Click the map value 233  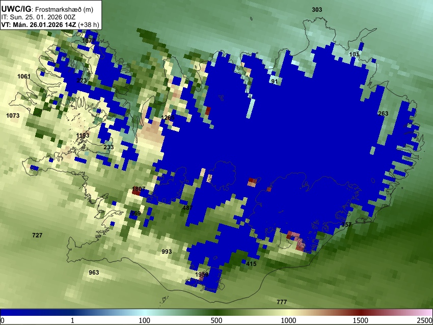[x=109, y=147]
